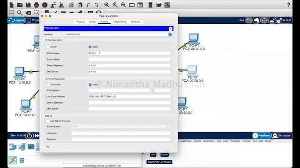
Task: Select the Network Devices category icon
Action: (13, 147)
